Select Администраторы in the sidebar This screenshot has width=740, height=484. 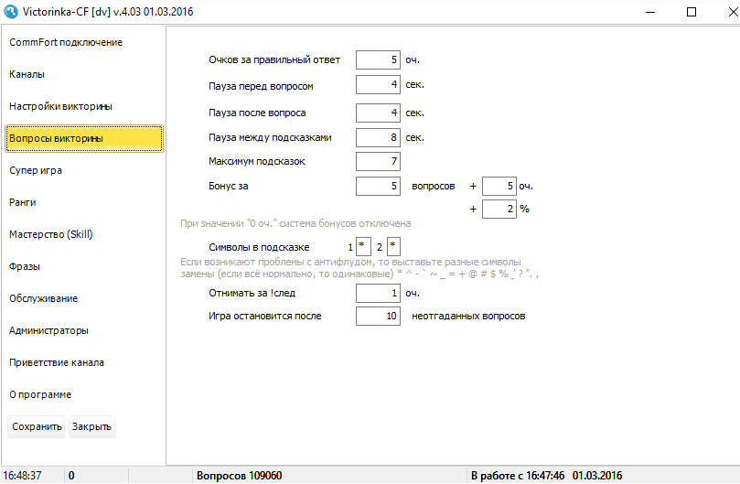(x=48, y=330)
